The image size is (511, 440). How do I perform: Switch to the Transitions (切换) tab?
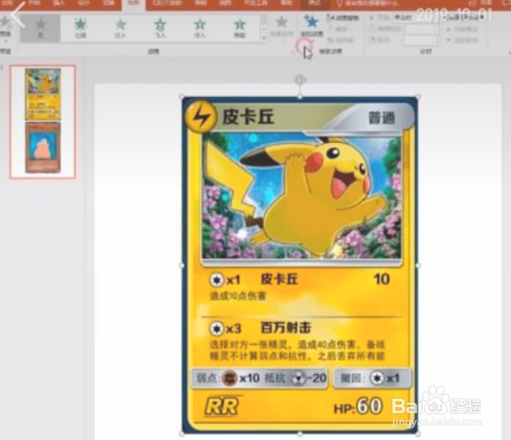[109, 3]
